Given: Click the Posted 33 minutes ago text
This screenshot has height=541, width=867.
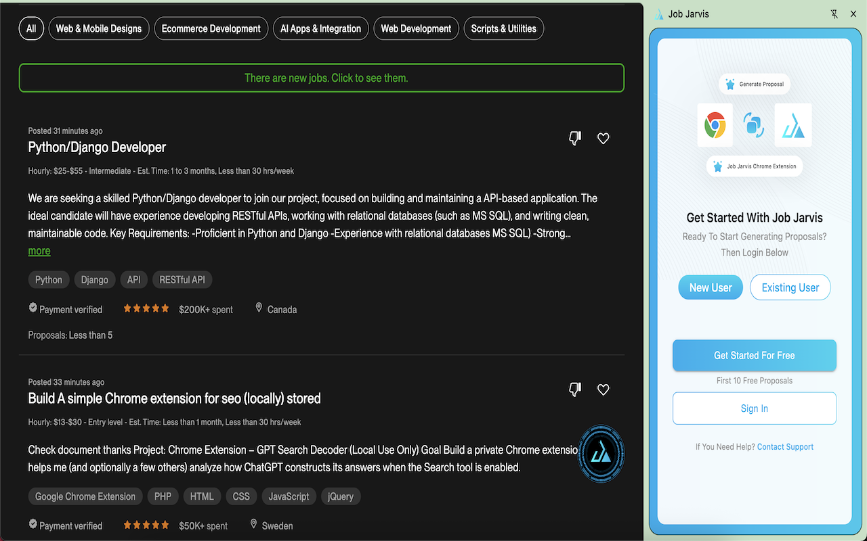Looking at the screenshot, I should coord(66,382).
